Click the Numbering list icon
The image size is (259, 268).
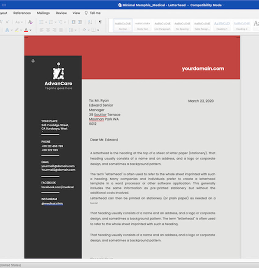tap(51, 22)
